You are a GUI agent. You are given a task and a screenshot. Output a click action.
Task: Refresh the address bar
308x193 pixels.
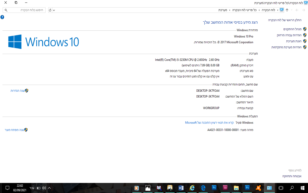click(x=50, y=10)
